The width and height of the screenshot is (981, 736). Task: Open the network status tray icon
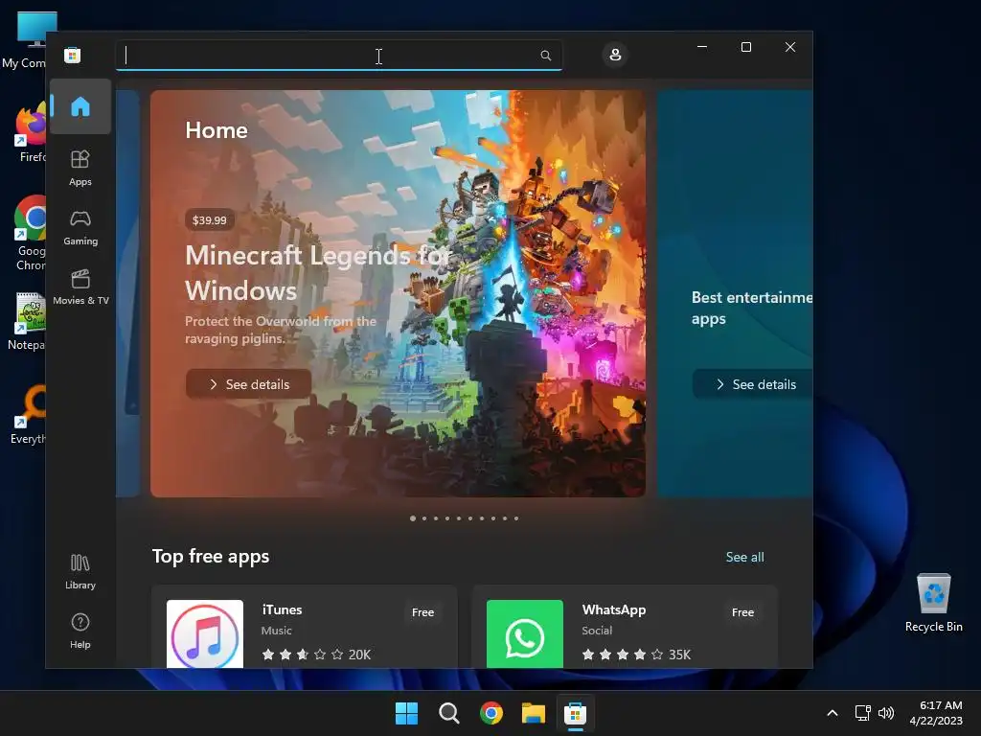[863, 713]
